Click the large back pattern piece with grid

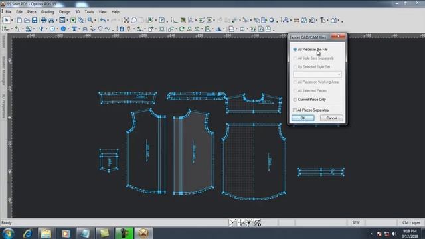[x=254, y=162]
